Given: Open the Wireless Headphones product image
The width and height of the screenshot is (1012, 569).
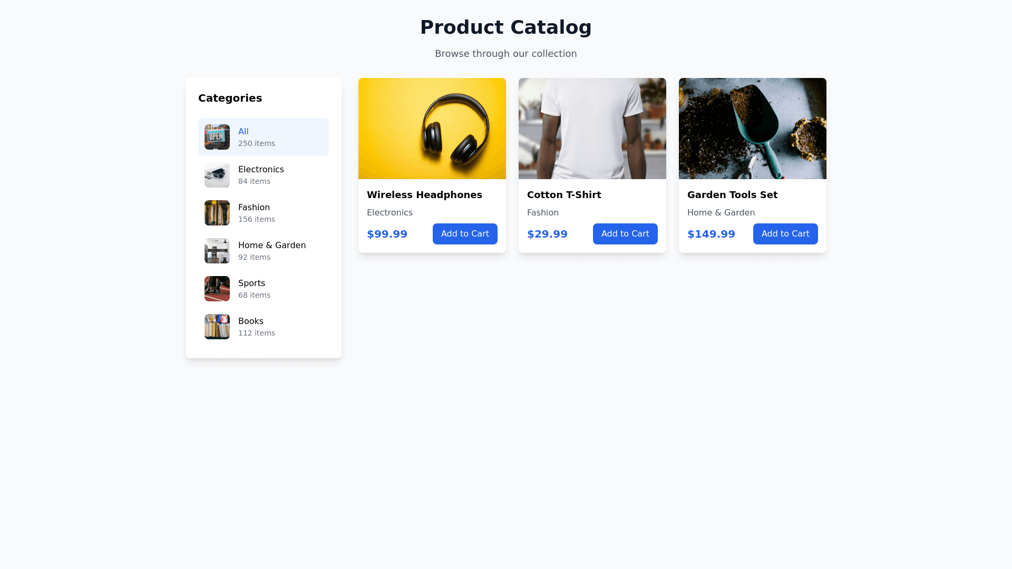Looking at the screenshot, I should tap(432, 129).
